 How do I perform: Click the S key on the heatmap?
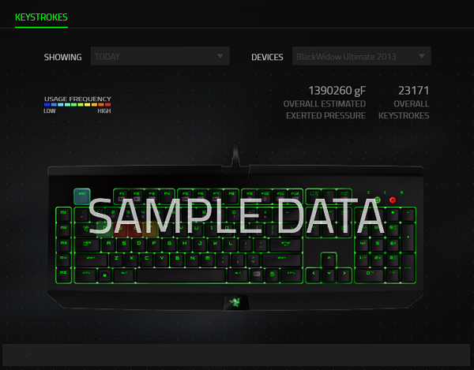coord(124,245)
